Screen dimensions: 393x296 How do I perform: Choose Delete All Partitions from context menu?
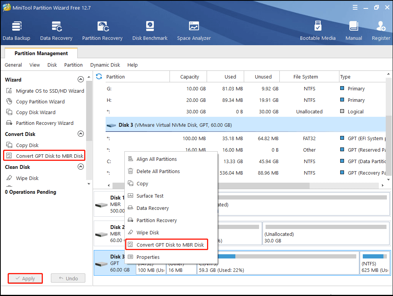click(x=171, y=171)
